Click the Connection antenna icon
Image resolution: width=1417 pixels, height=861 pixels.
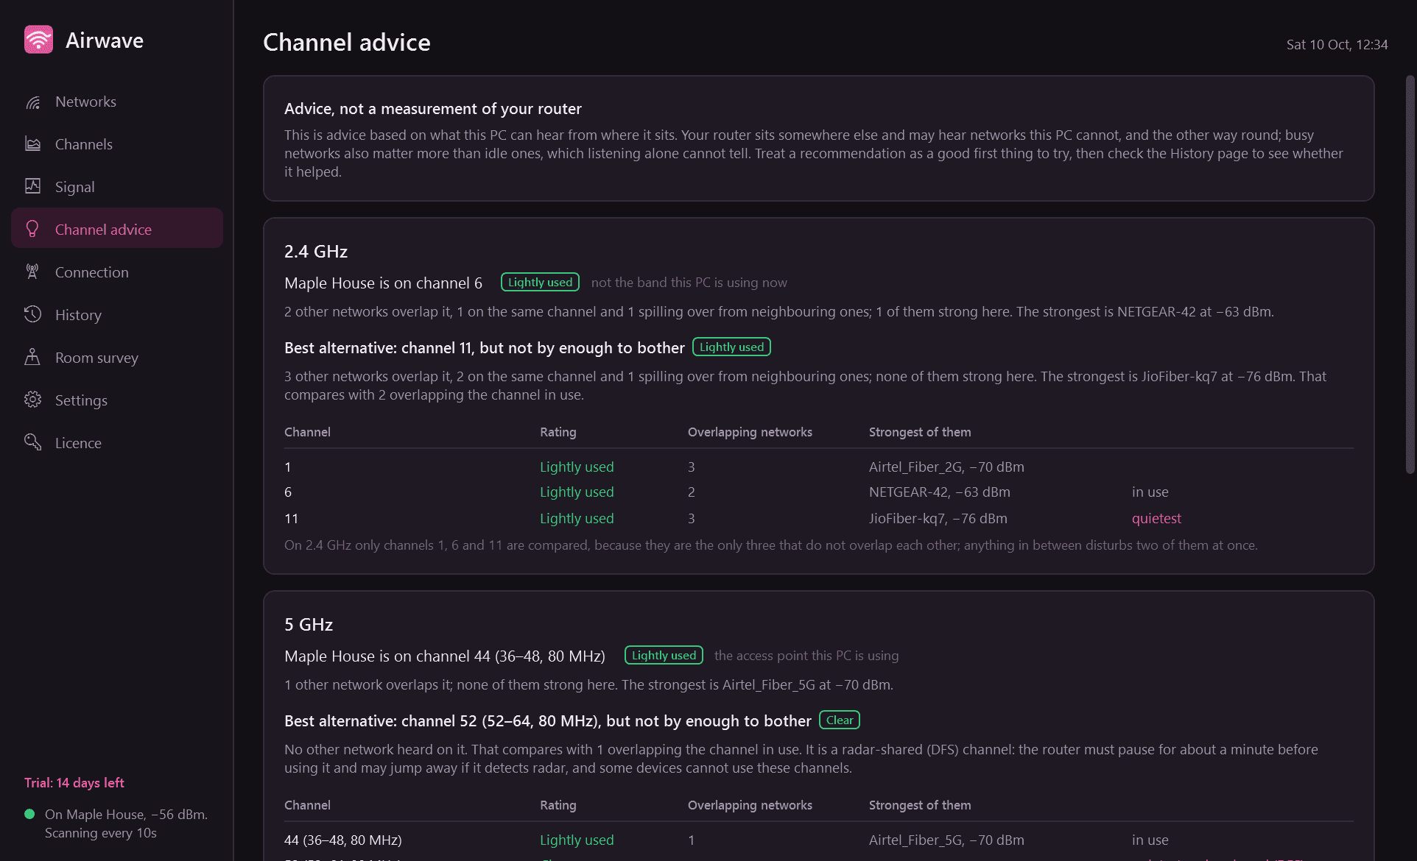(x=32, y=272)
